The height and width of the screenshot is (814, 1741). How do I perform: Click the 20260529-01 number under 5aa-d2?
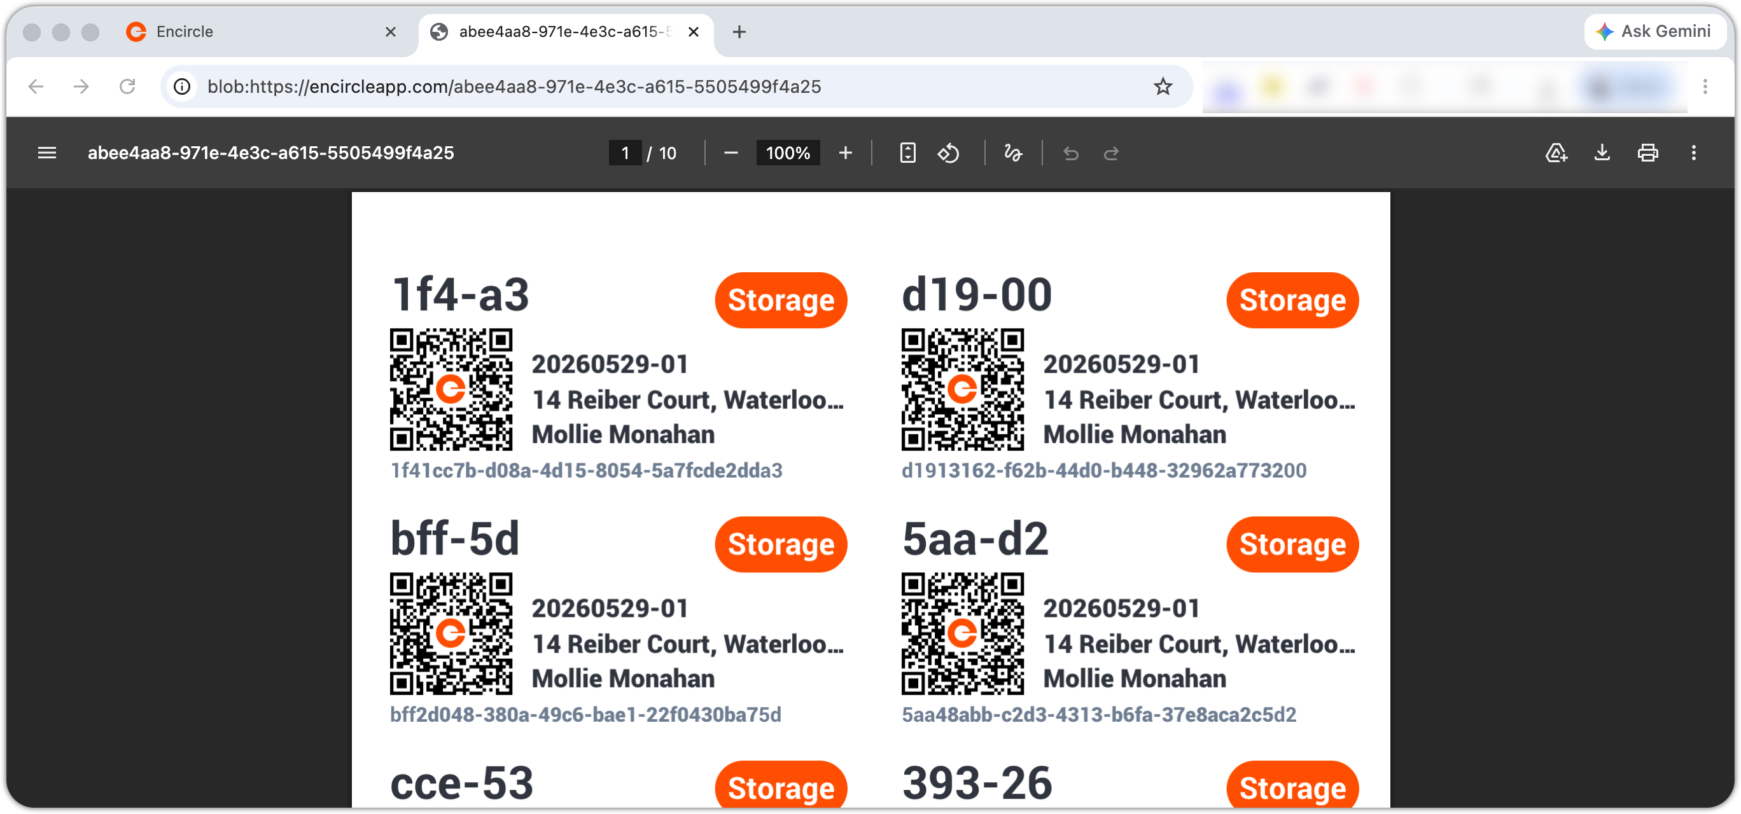(x=1121, y=609)
